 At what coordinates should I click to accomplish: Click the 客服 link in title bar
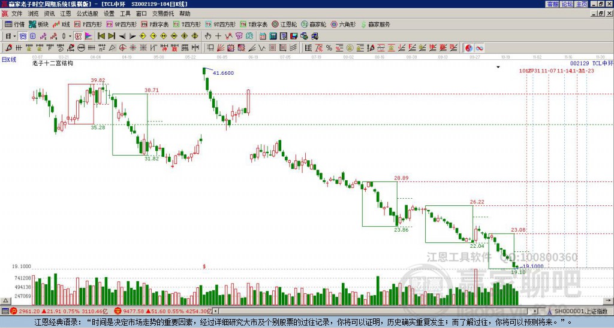pos(552,4)
